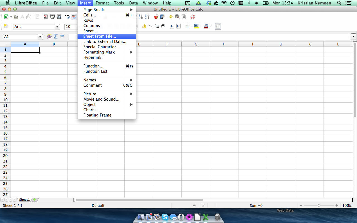Click the Increase Indent icon
The width and height of the screenshot is (357, 223).
[x=178, y=26]
